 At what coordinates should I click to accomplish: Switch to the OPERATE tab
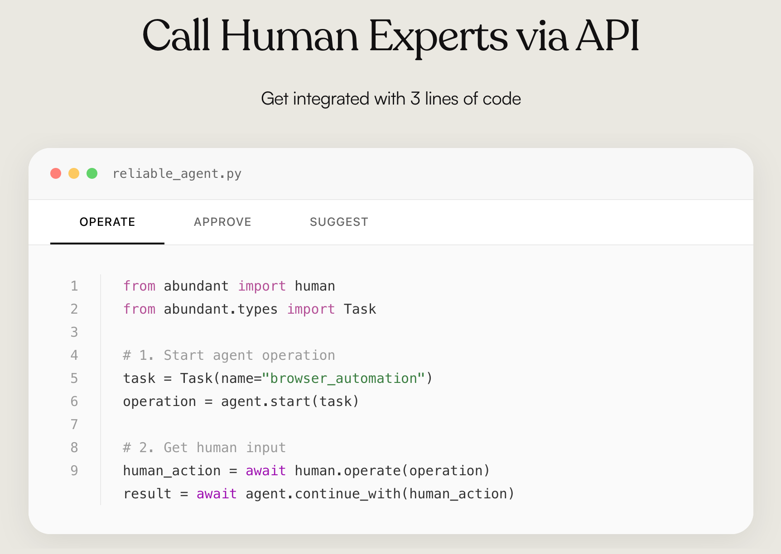(107, 222)
